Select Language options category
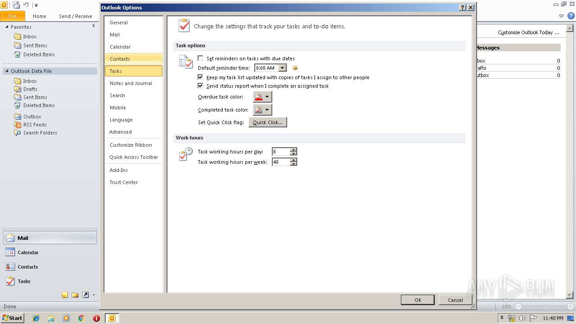576x324 pixels. [x=134, y=120]
